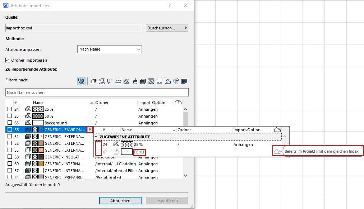The height and width of the screenshot is (209, 364).
Task: Check the box for row 57
Action: pyautogui.click(x=9, y=170)
